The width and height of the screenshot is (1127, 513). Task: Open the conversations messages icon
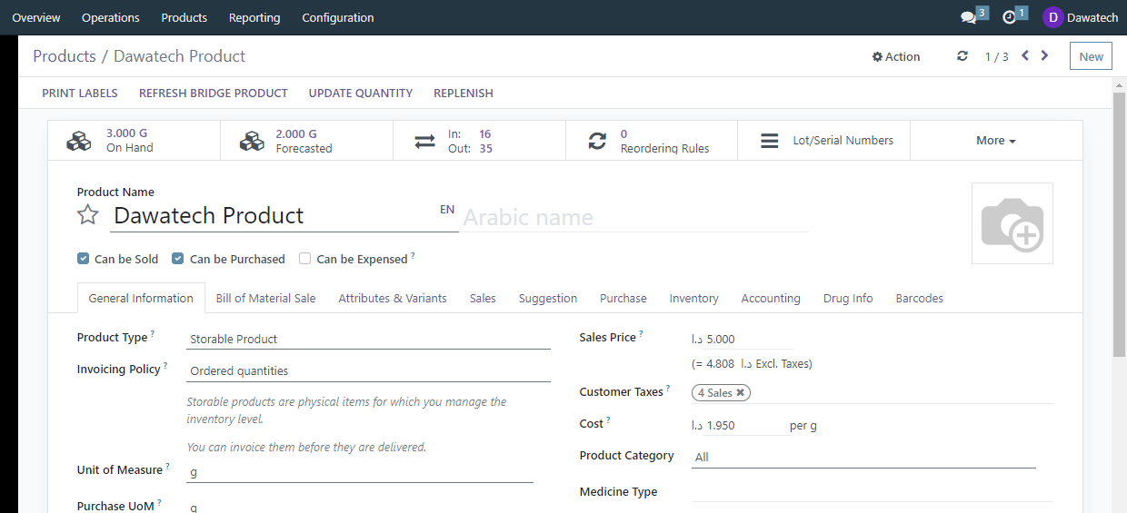969,17
